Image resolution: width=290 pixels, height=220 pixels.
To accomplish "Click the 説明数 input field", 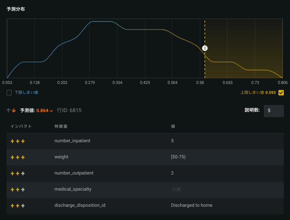I will 273,111.
